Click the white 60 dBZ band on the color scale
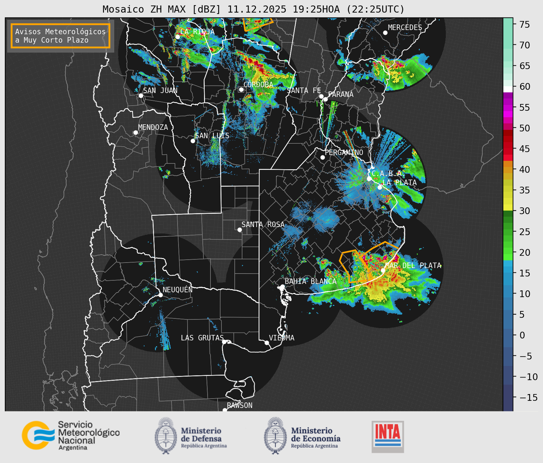This screenshot has width=543, height=463. 508,89
